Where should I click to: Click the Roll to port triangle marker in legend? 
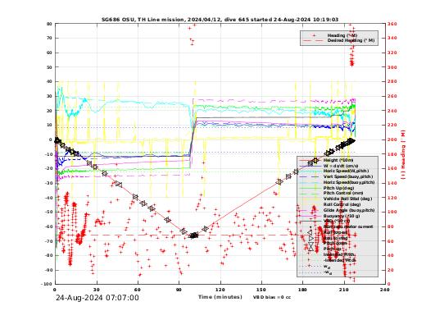click(310, 232)
